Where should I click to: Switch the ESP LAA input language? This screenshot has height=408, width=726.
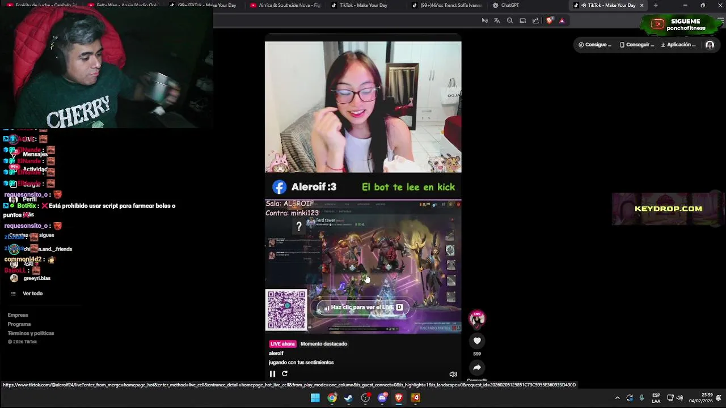[x=656, y=398]
